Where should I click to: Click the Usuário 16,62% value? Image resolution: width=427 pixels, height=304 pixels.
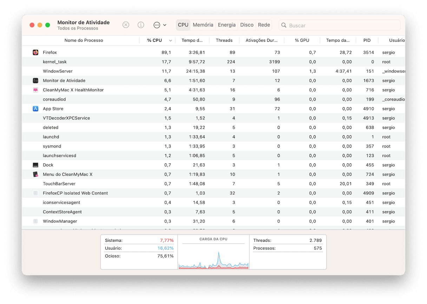point(165,248)
